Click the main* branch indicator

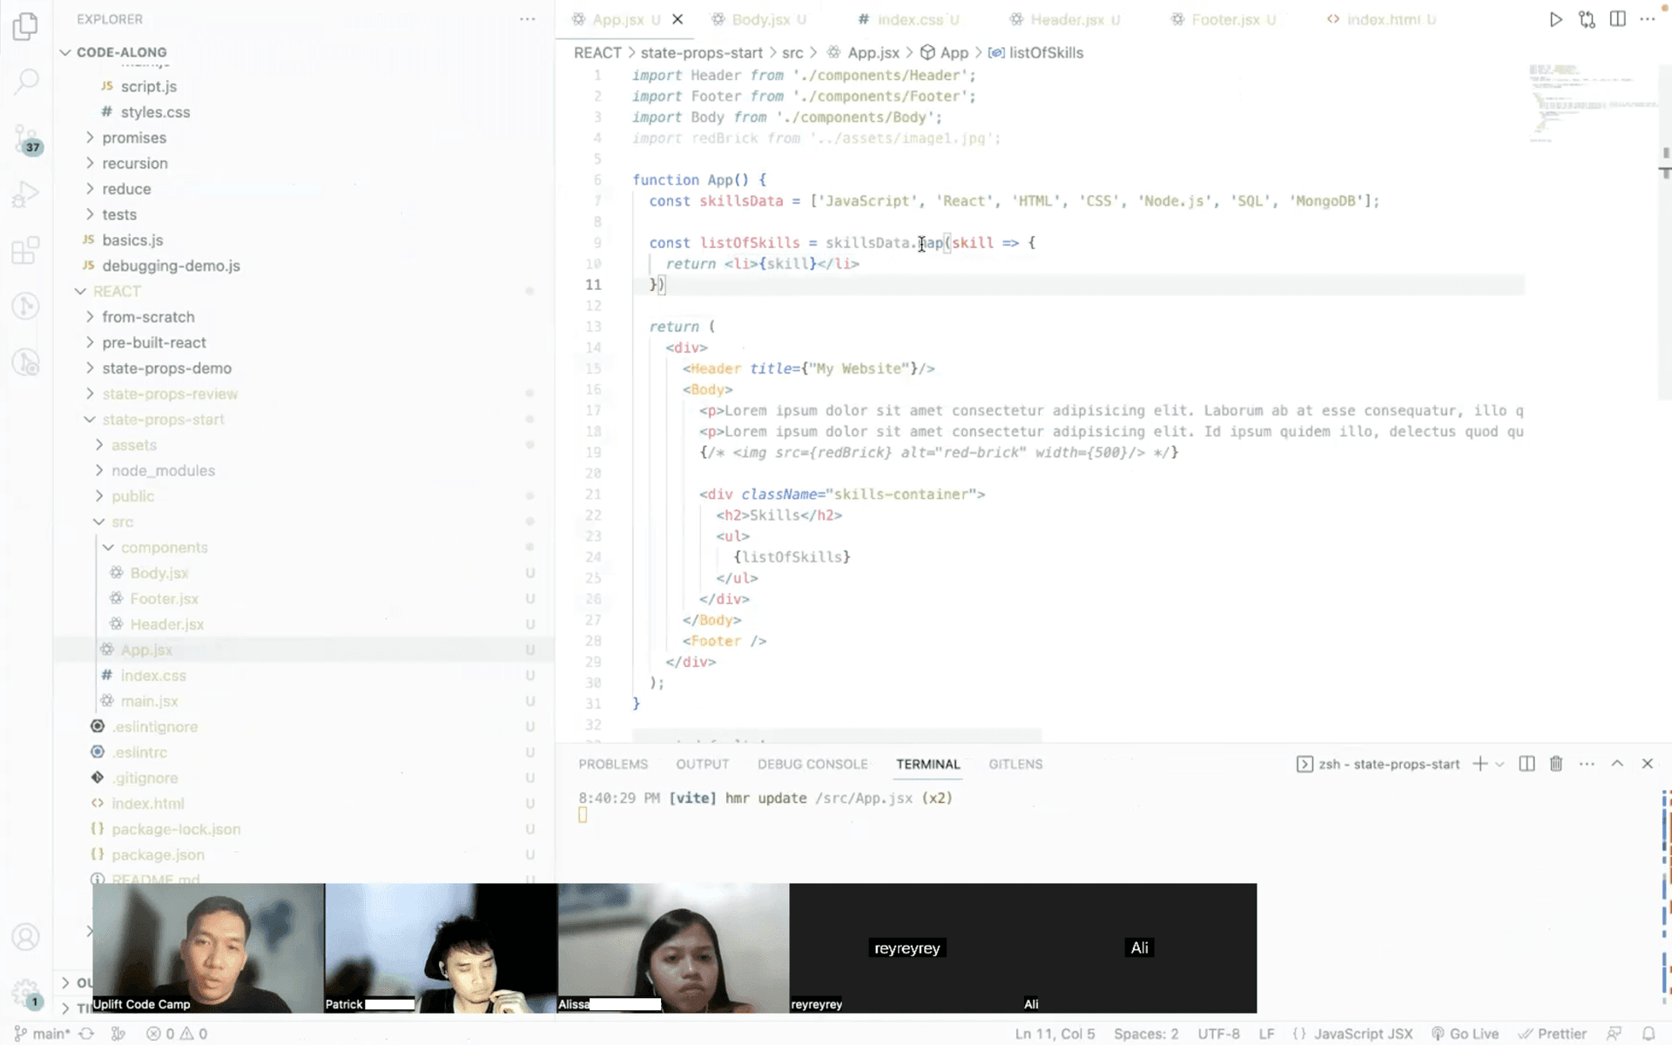coord(48,1034)
